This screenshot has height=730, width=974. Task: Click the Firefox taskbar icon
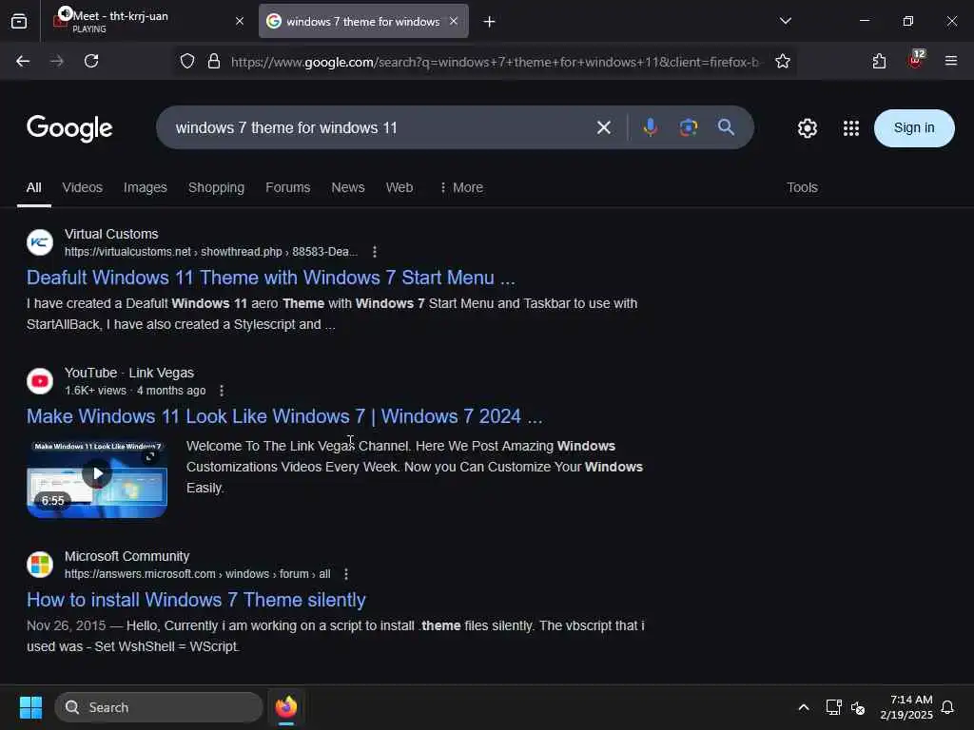coord(286,707)
